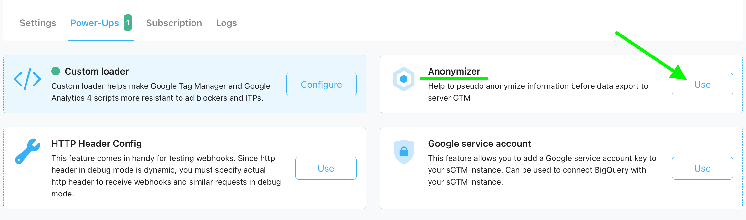The image size is (746, 220).
Task: Use the Anonymizer power-up
Action: [702, 84]
